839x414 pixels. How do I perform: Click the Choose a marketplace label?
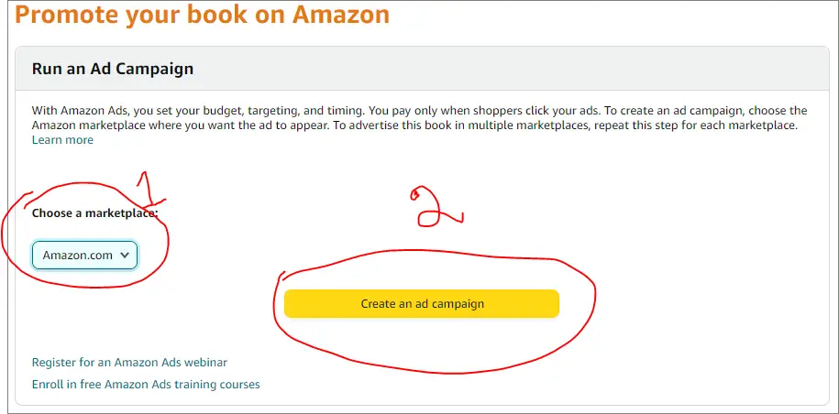click(95, 213)
